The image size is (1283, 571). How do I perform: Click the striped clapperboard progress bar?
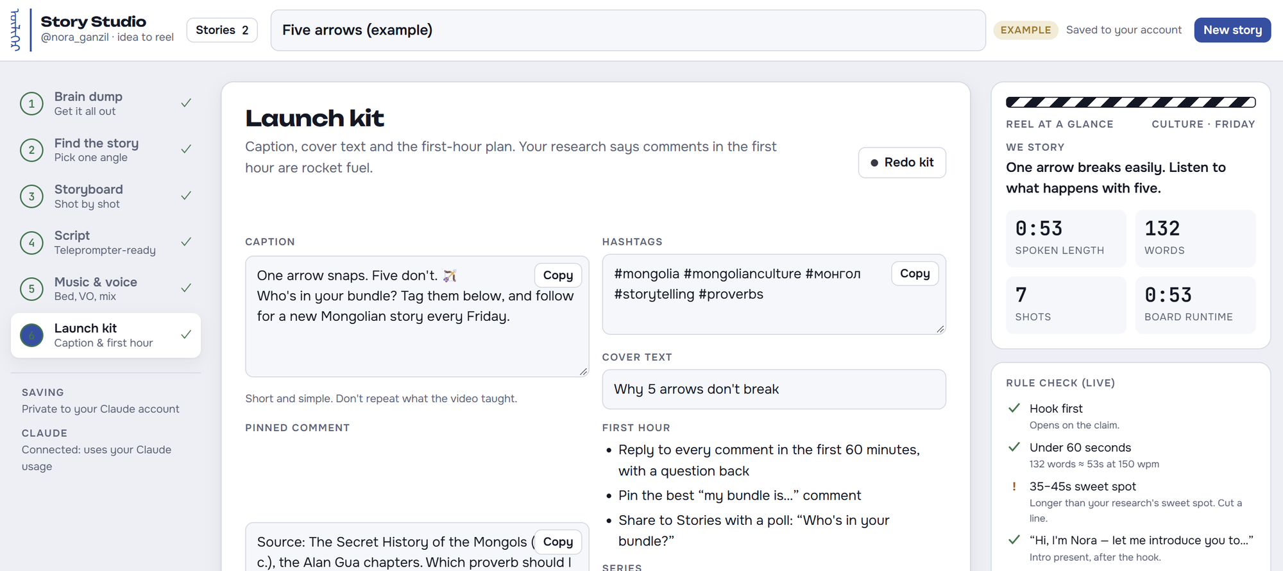[1130, 102]
